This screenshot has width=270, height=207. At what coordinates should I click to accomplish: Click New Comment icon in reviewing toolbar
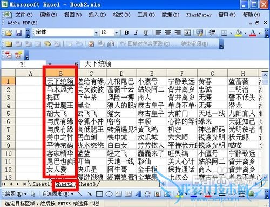pos(9,44)
